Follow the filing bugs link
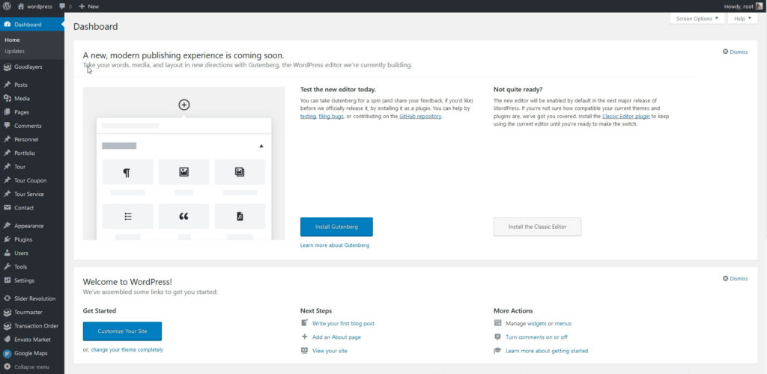767x374 pixels. (x=330, y=116)
